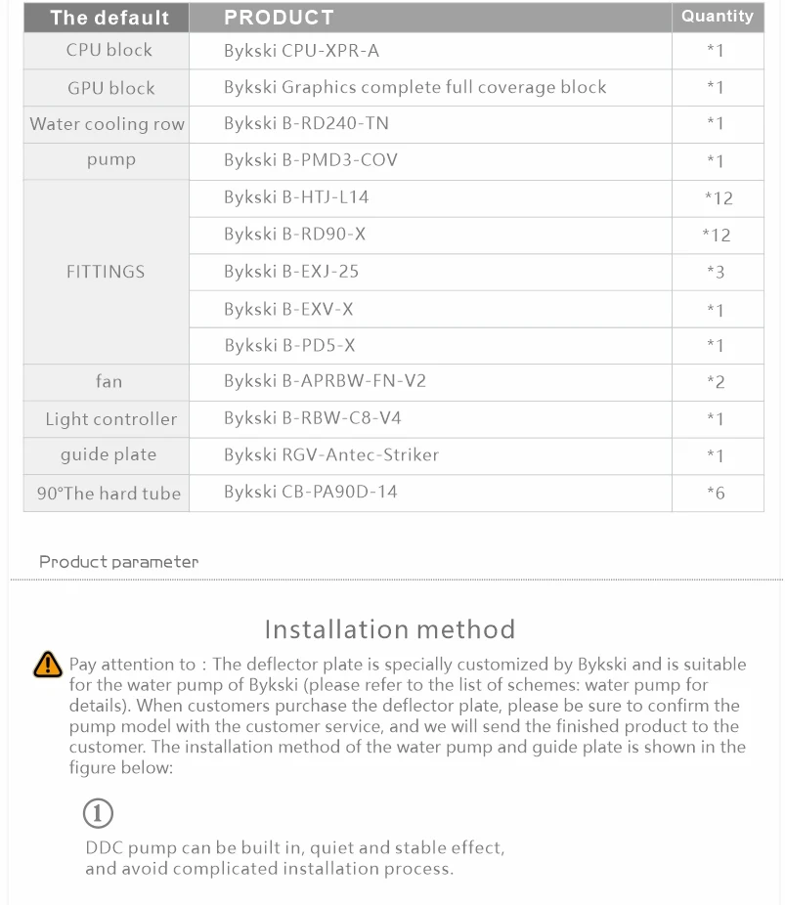The image size is (785, 905).
Task: Select the Bykski B-PMD3-COV pump entry
Action: click(x=310, y=160)
